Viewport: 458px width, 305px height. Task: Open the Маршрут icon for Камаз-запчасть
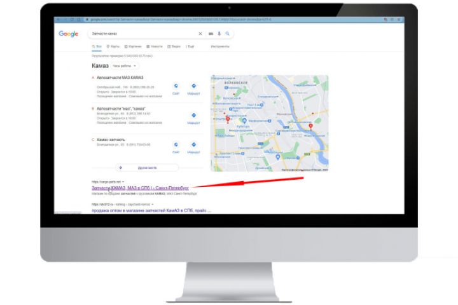(193, 145)
